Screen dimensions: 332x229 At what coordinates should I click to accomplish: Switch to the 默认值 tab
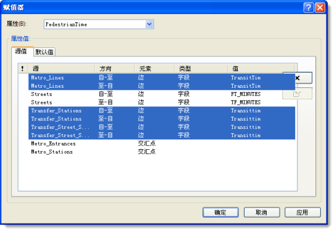coord(44,52)
